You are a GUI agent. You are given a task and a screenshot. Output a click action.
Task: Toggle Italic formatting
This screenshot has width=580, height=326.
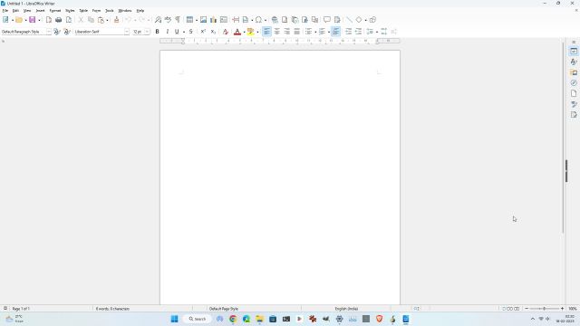pyautogui.click(x=167, y=32)
